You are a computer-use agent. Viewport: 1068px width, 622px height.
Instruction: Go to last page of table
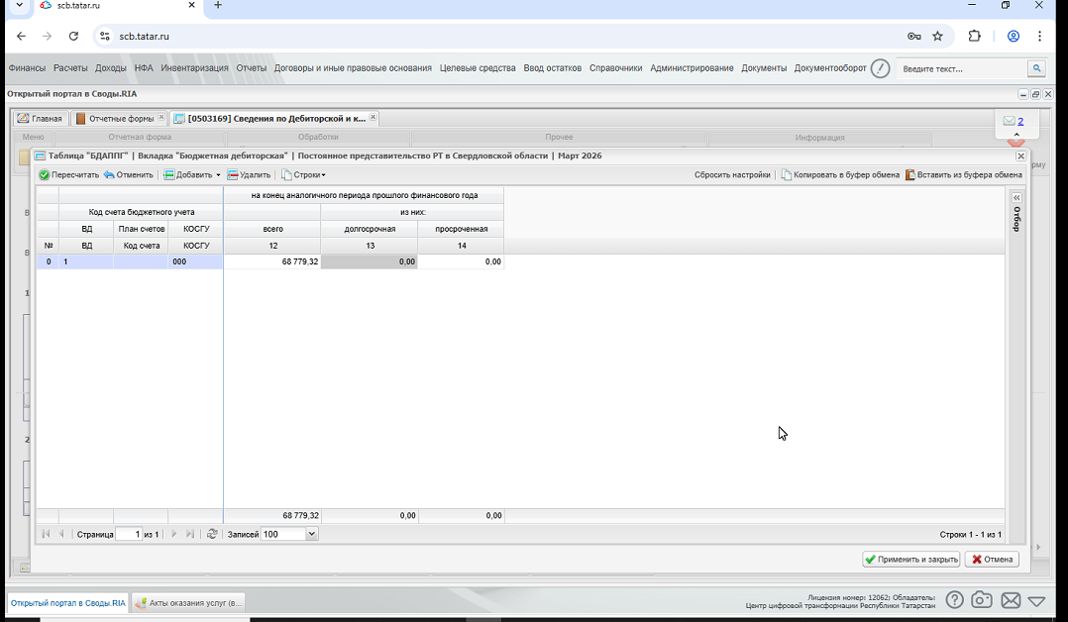190,534
